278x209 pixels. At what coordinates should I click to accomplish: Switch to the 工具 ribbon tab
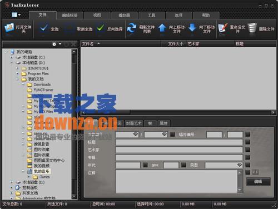click(x=151, y=16)
